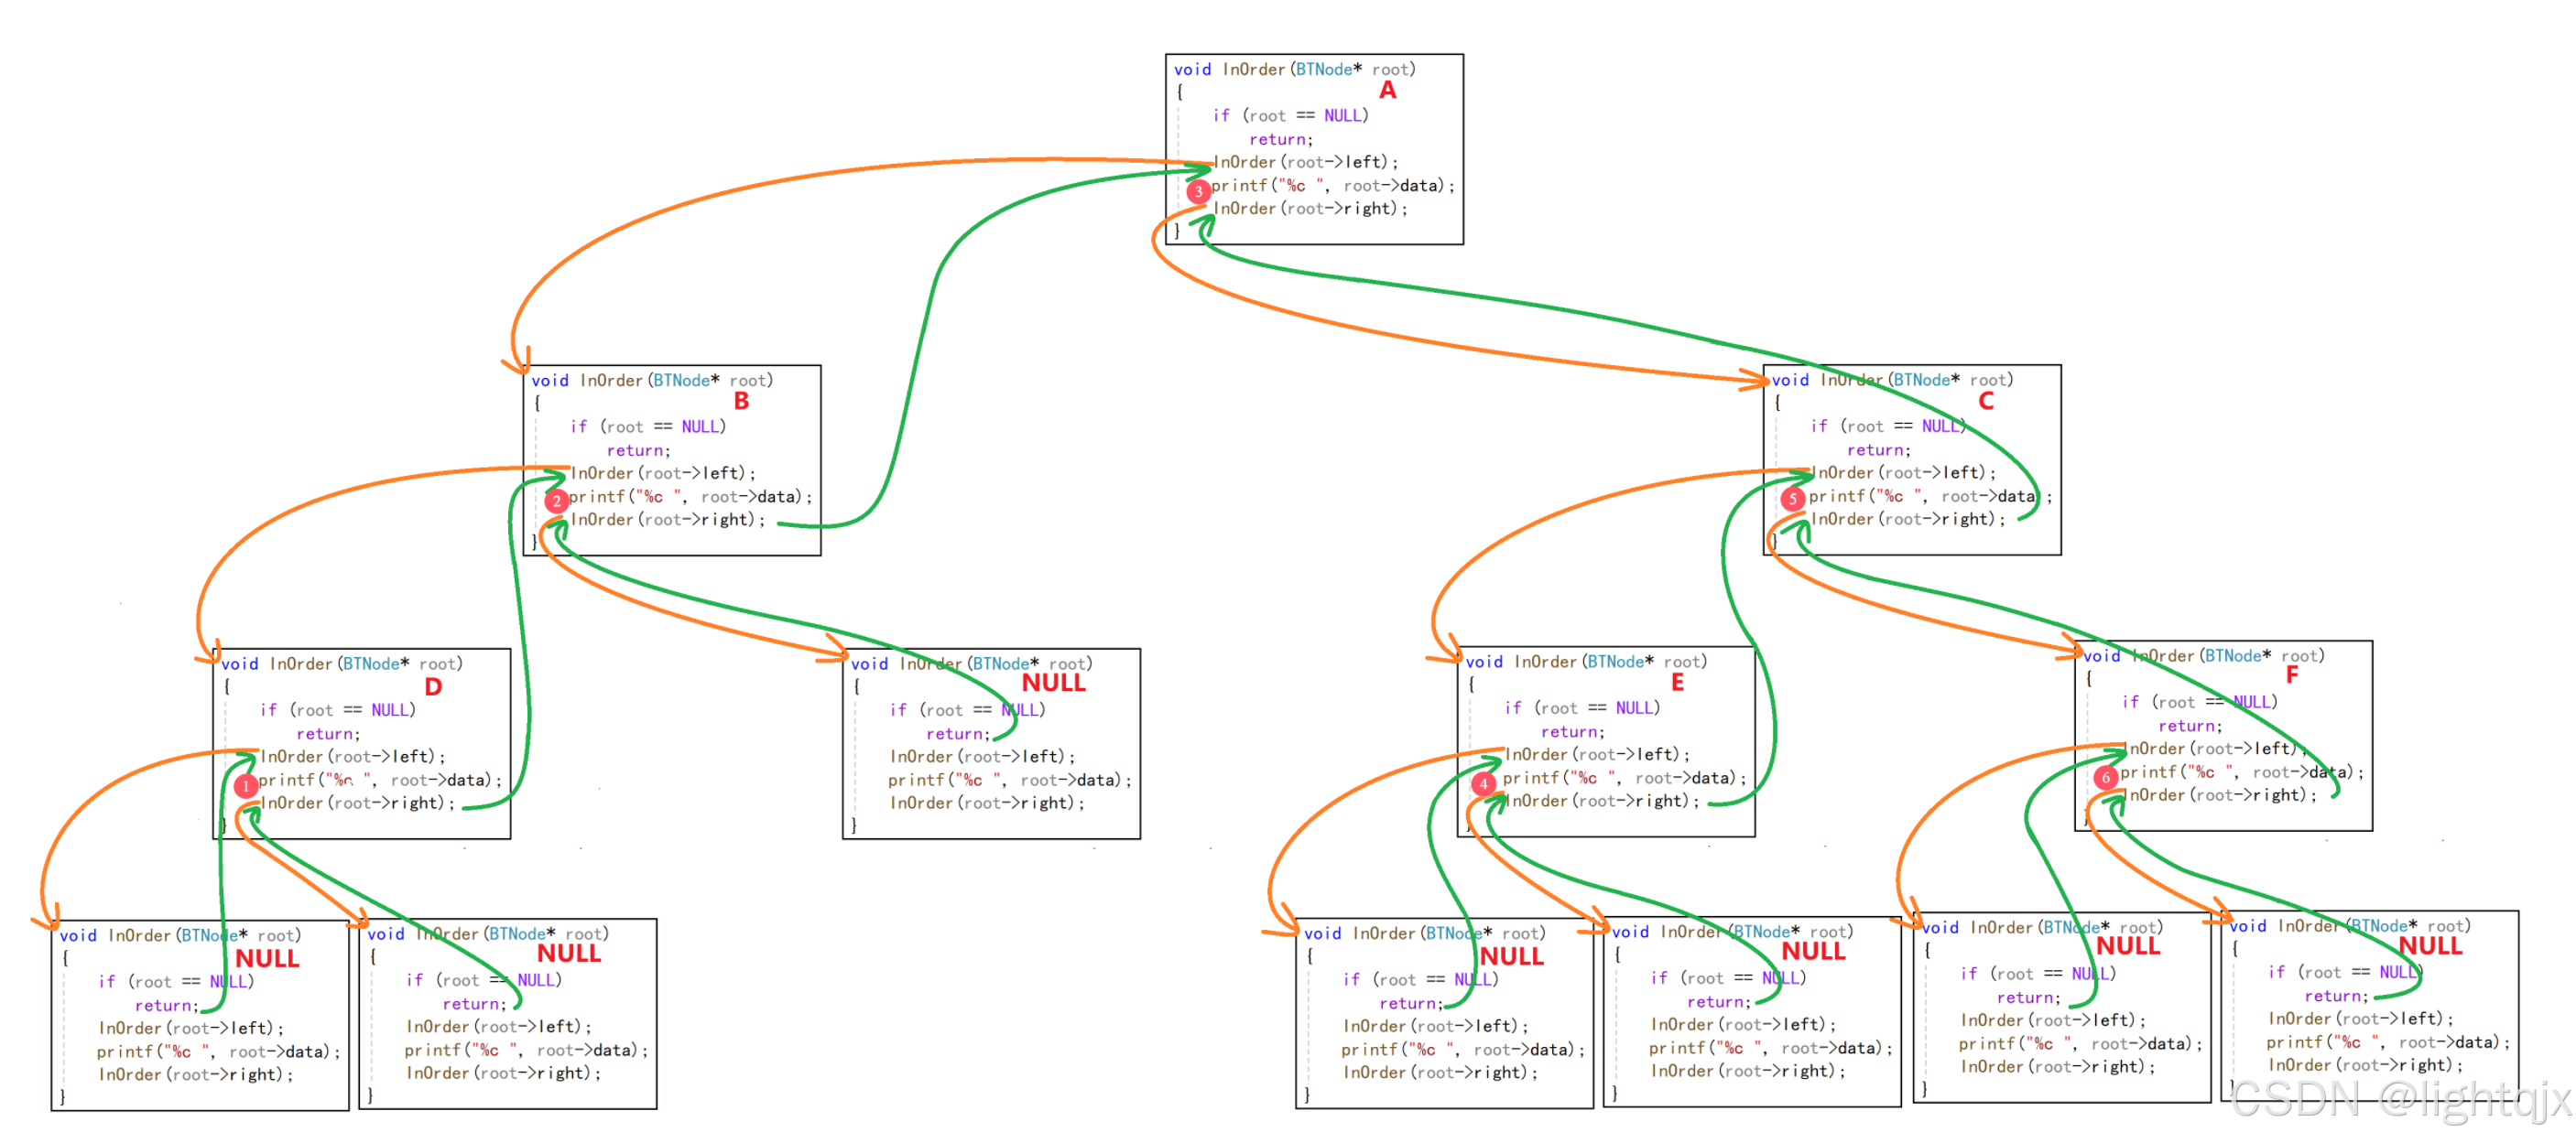Click InOrder(root->right) line in box D

click(x=357, y=803)
